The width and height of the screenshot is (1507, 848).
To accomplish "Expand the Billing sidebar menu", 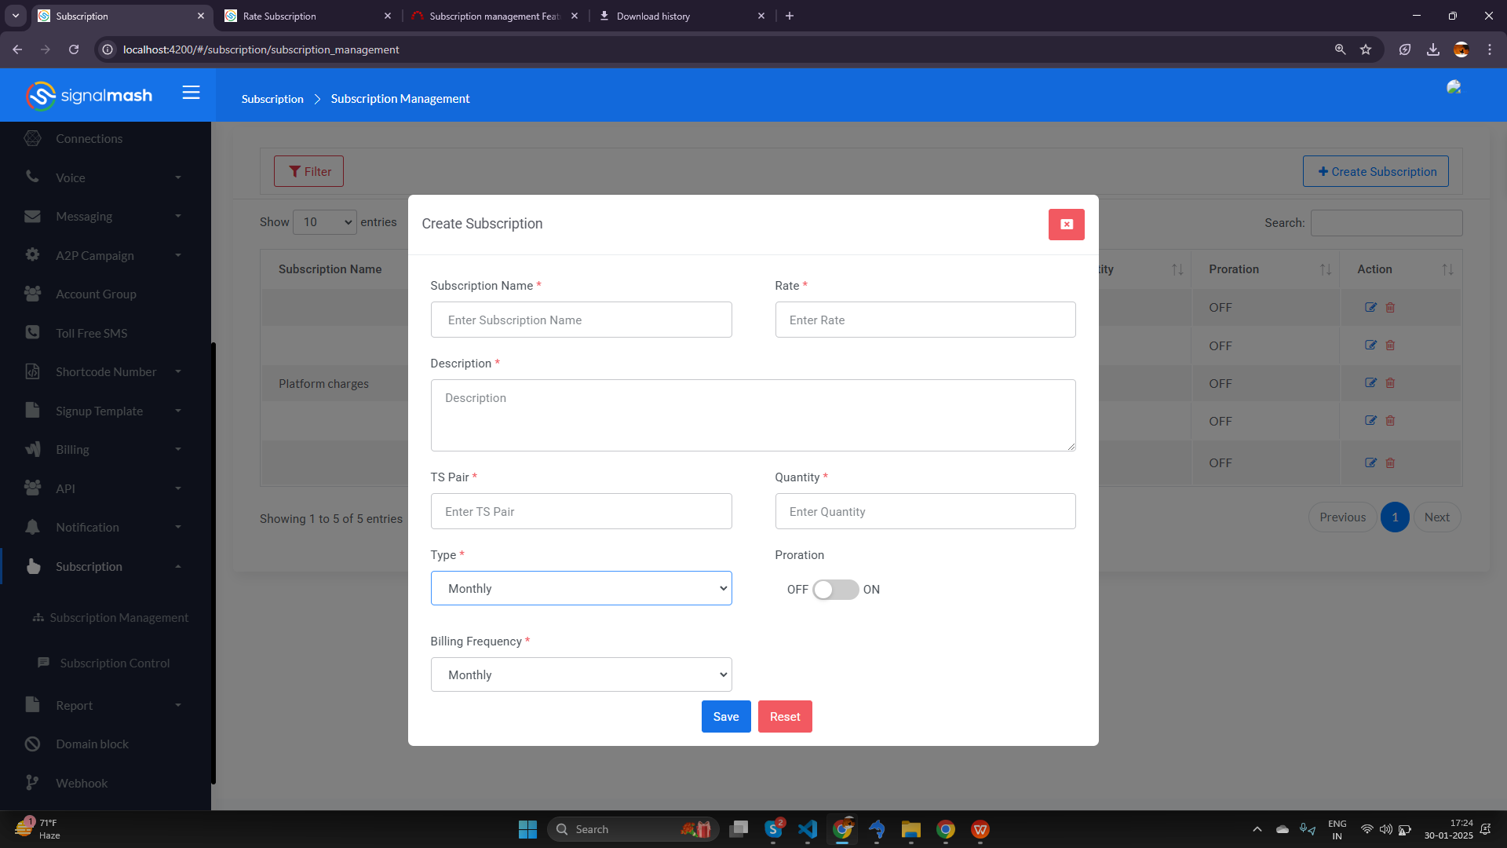I will 105,449.
